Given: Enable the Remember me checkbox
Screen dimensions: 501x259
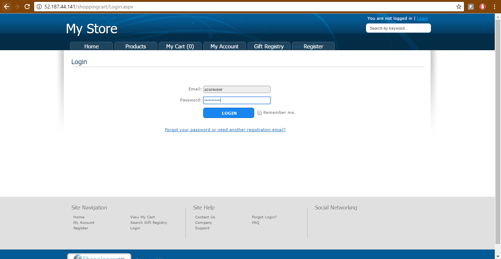Looking at the screenshot, I should pos(260,113).
